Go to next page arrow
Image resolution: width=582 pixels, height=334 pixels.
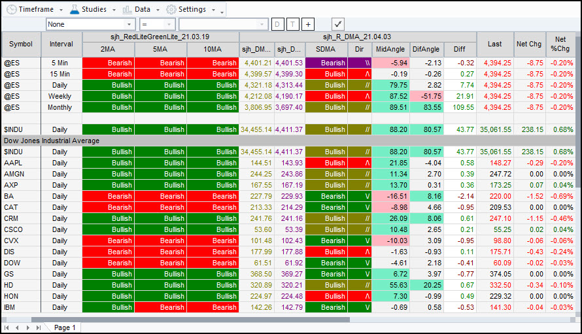point(28,327)
